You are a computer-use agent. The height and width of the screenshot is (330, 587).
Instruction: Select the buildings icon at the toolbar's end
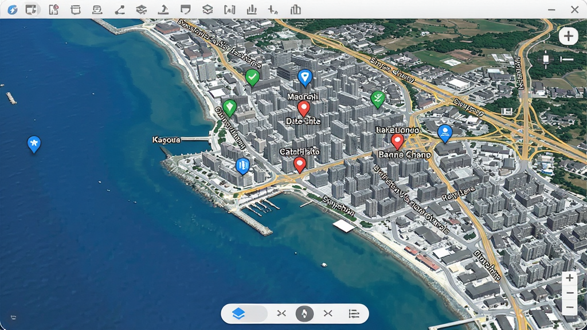click(295, 10)
